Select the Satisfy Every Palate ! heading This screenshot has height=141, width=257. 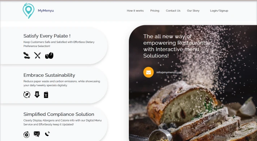click(x=47, y=36)
